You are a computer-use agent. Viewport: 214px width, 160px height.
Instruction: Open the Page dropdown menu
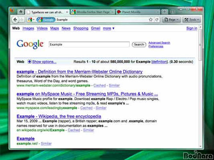click(172, 20)
